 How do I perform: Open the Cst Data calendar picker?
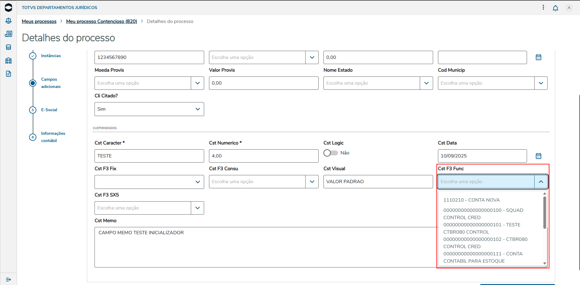click(x=538, y=156)
